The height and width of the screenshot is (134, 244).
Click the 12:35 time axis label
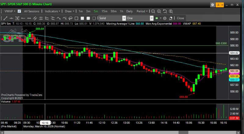coord(114,123)
